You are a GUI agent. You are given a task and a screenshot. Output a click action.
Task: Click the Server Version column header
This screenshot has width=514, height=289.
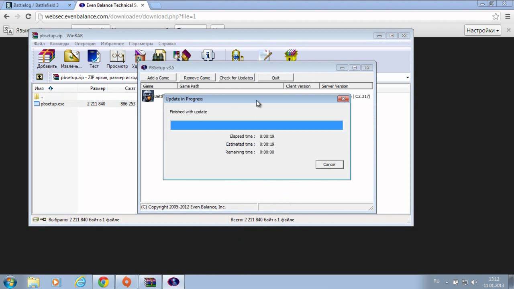pos(345,86)
